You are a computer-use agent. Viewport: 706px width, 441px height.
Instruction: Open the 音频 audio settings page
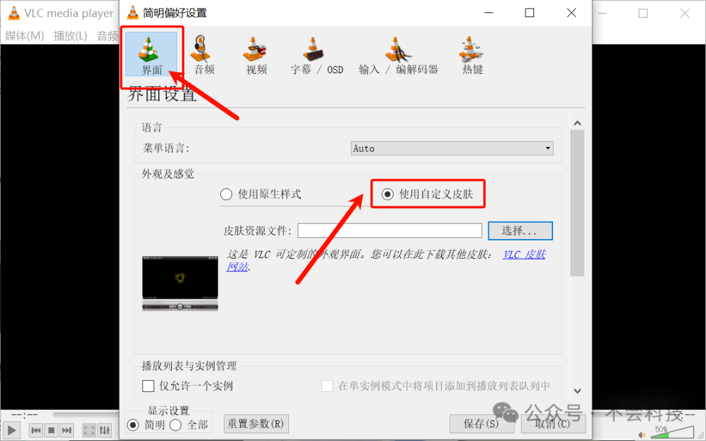click(x=202, y=55)
